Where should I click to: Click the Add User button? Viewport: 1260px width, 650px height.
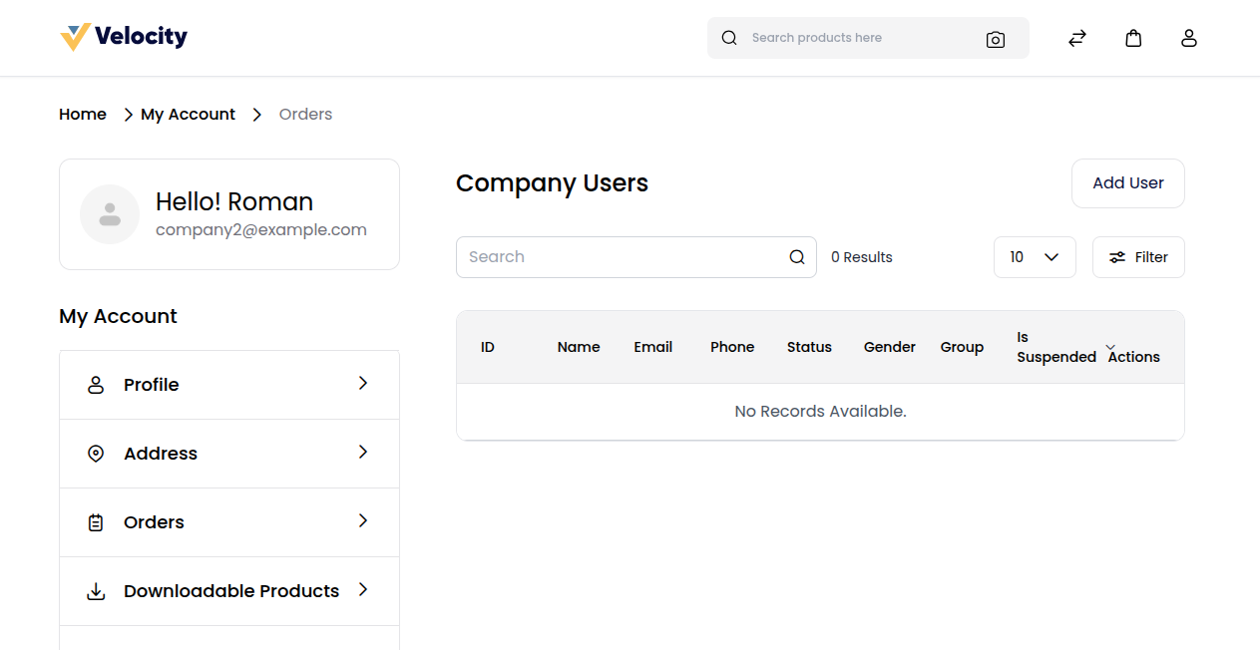pos(1127,183)
